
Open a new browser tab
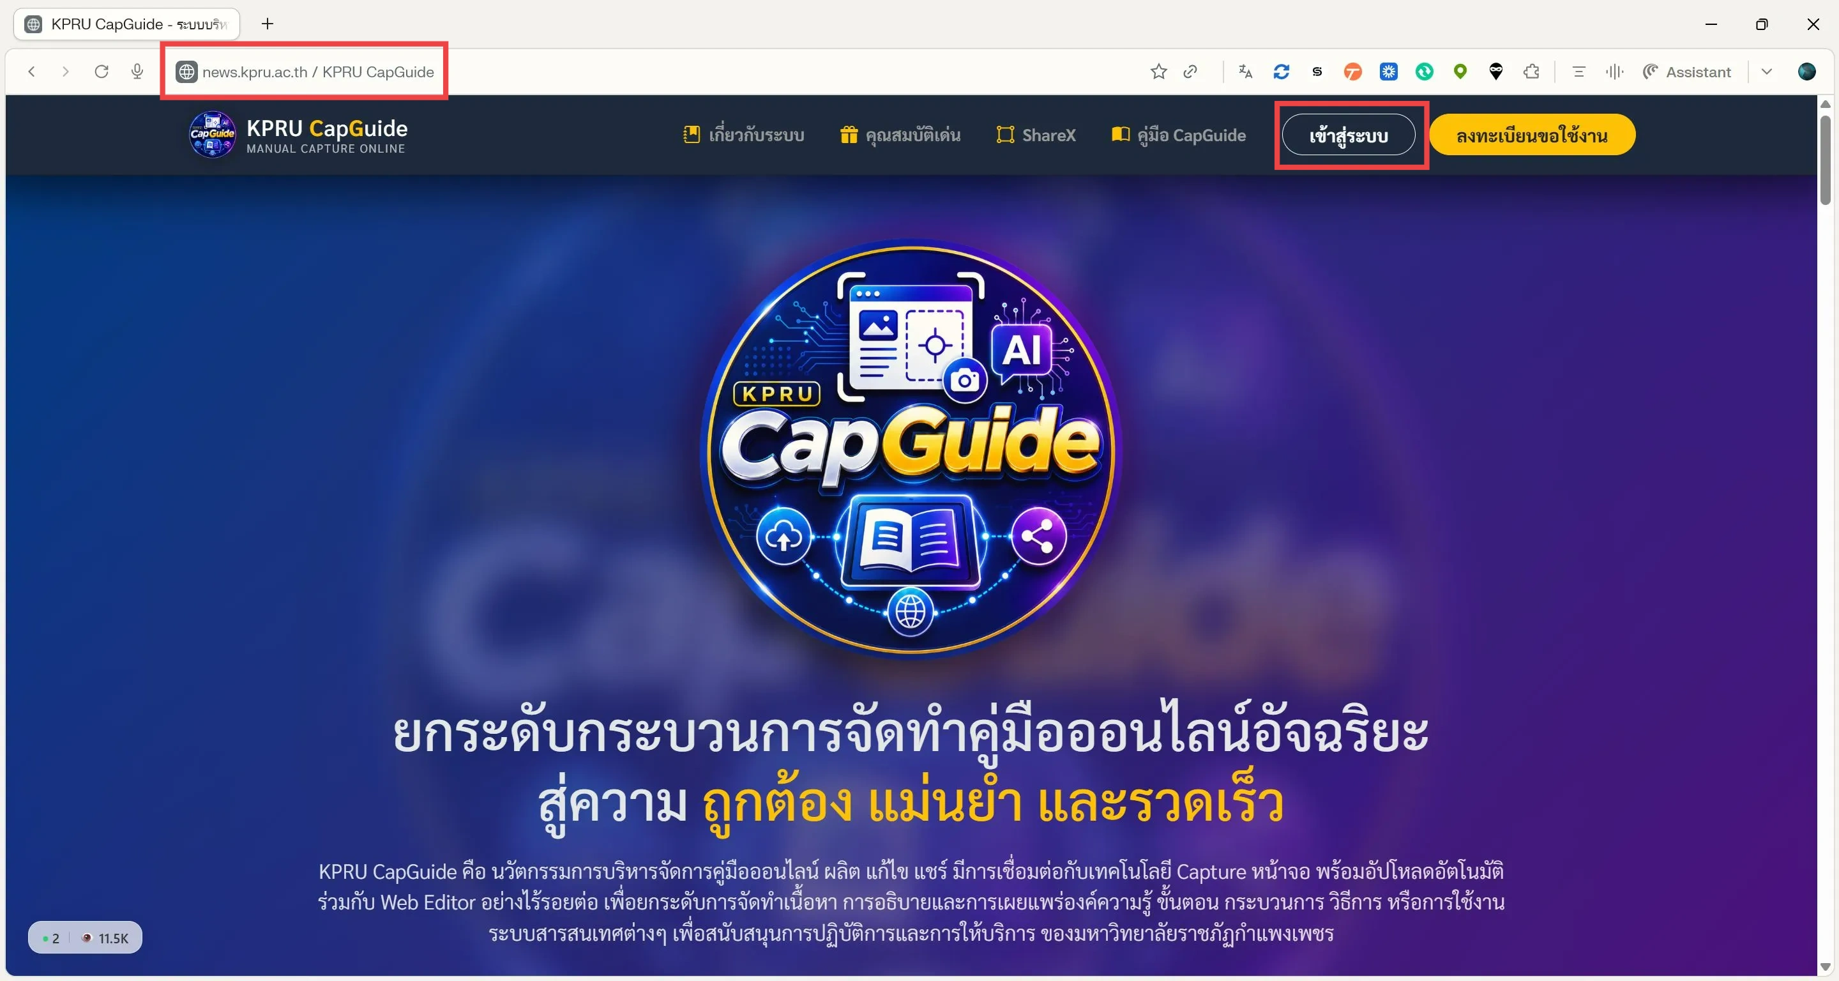[x=268, y=24]
